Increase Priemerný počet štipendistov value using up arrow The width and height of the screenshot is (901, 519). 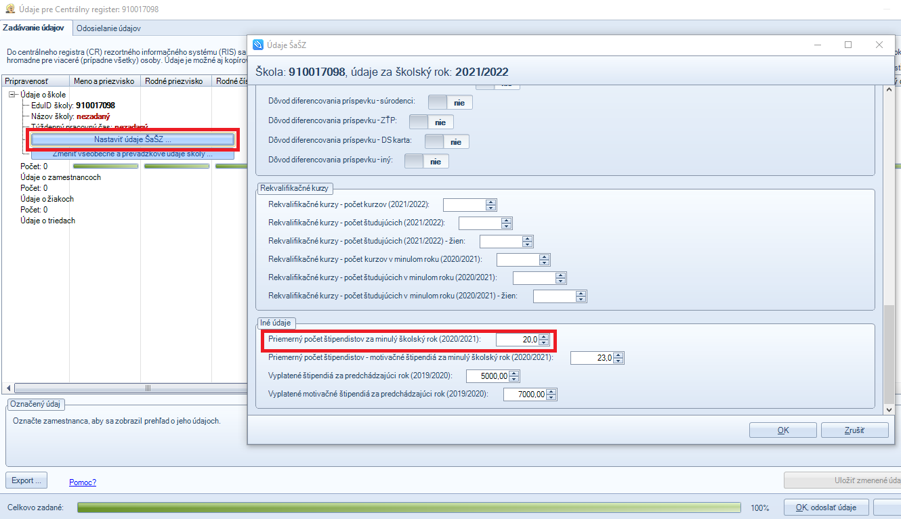[x=543, y=336]
